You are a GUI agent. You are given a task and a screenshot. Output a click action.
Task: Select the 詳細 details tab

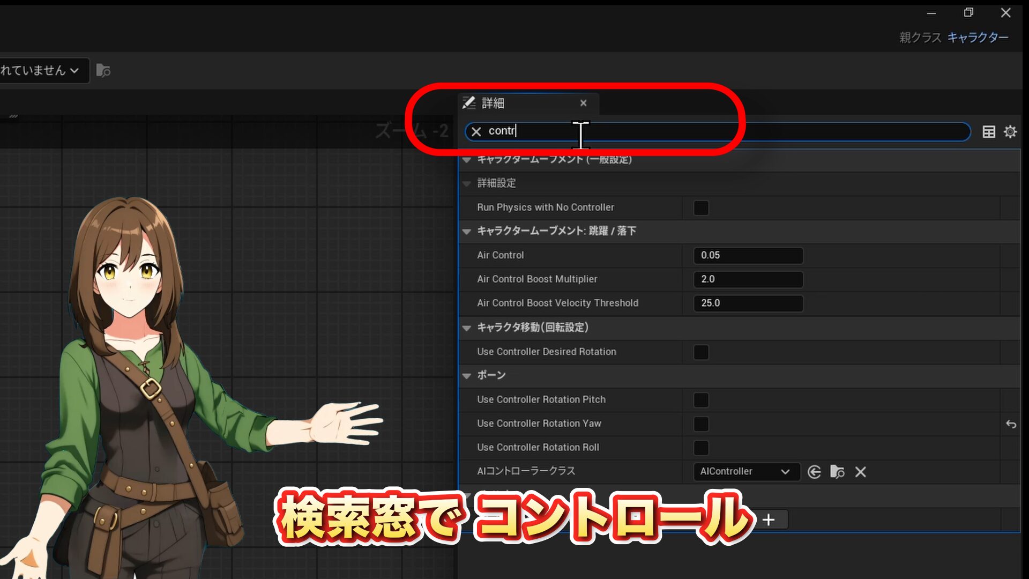click(493, 103)
